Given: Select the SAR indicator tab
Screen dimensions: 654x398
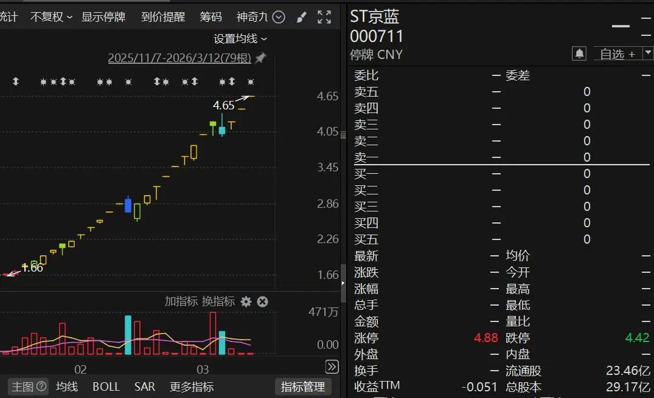Looking at the screenshot, I should pyautogui.click(x=145, y=386).
